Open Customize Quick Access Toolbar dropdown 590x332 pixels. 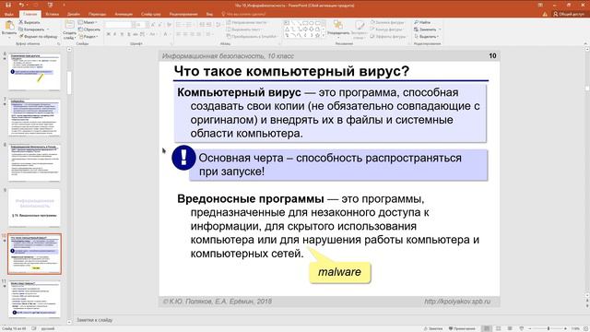click(64, 5)
